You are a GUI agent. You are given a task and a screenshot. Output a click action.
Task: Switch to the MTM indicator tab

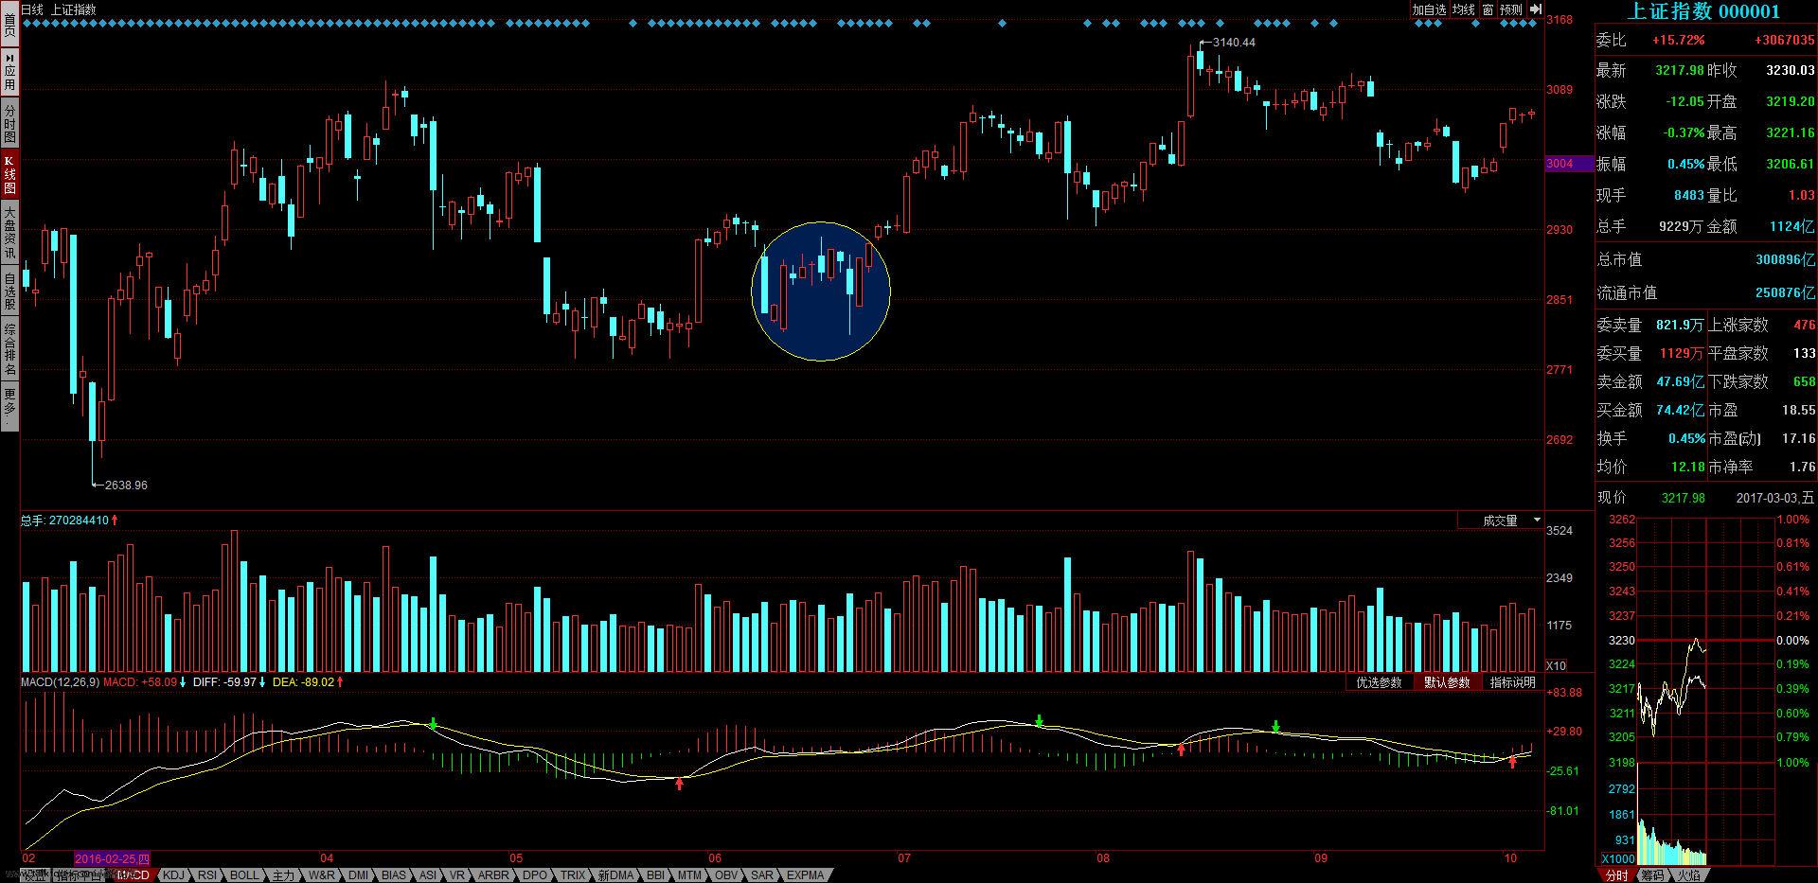689,875
